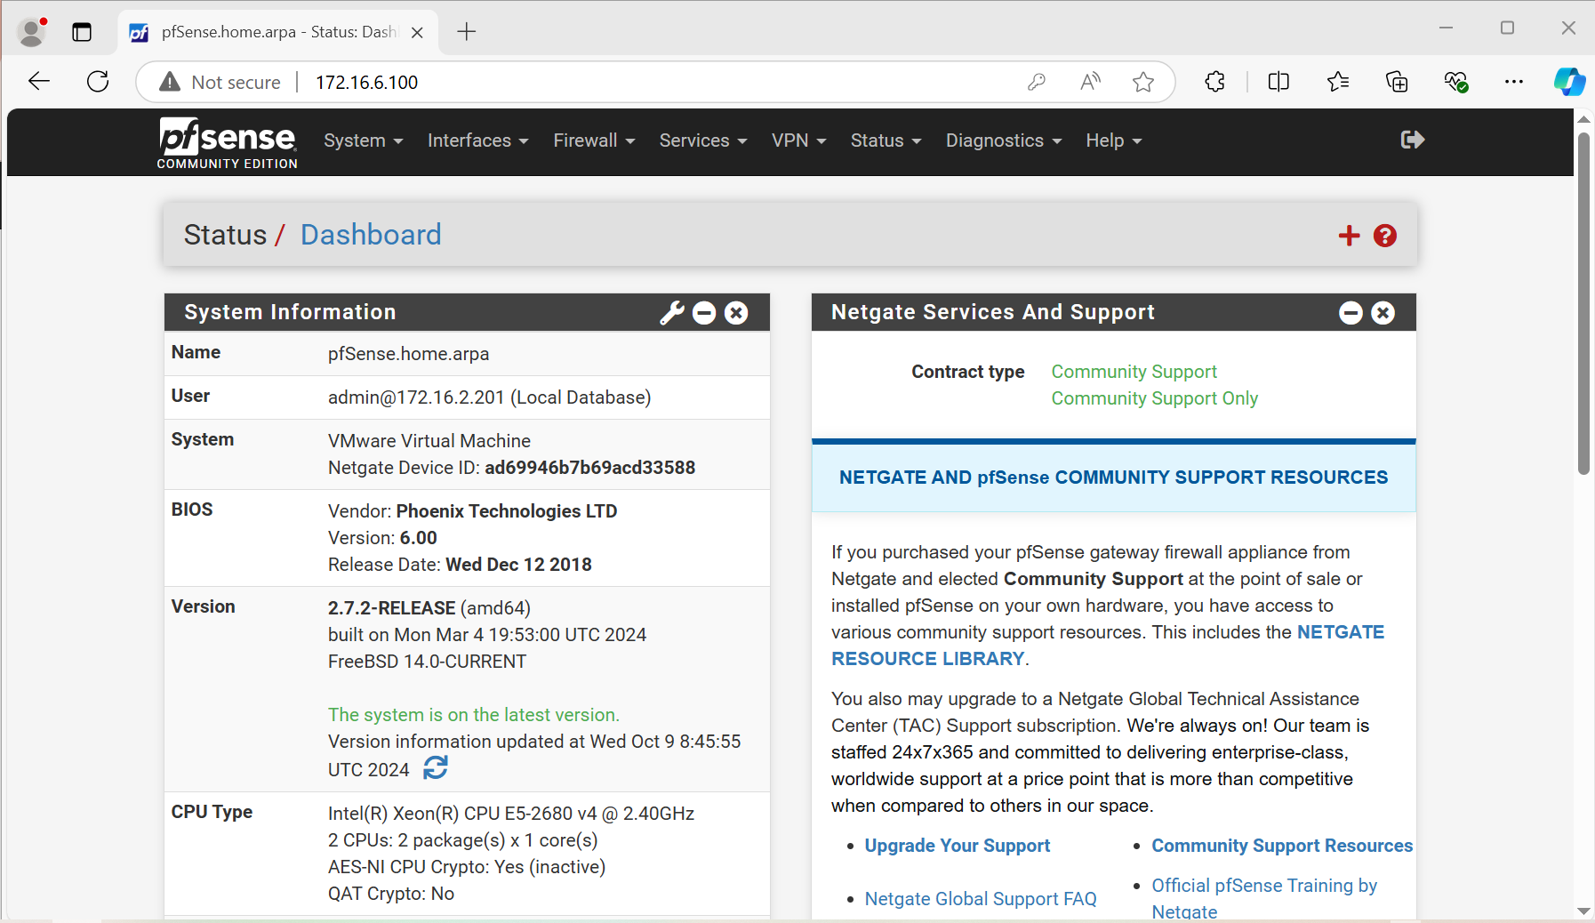
Task: Click the scrollbar down arrow
Action: (1583, 911)
